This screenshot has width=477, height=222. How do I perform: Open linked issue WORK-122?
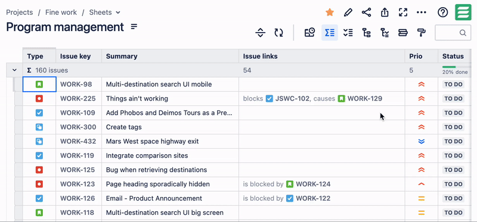pyautogui.click(x=313, y=198)
